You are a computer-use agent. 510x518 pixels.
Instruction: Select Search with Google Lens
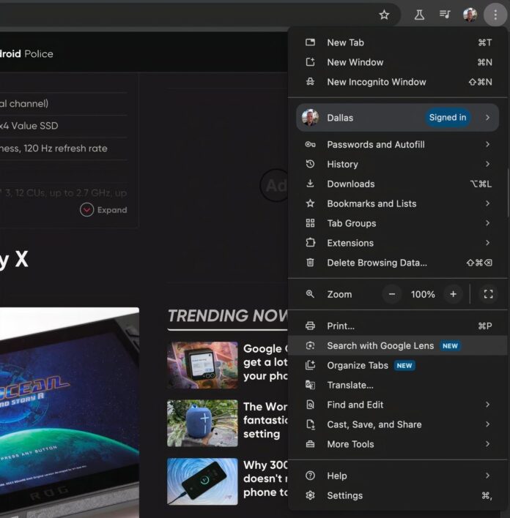coord(397,346)
